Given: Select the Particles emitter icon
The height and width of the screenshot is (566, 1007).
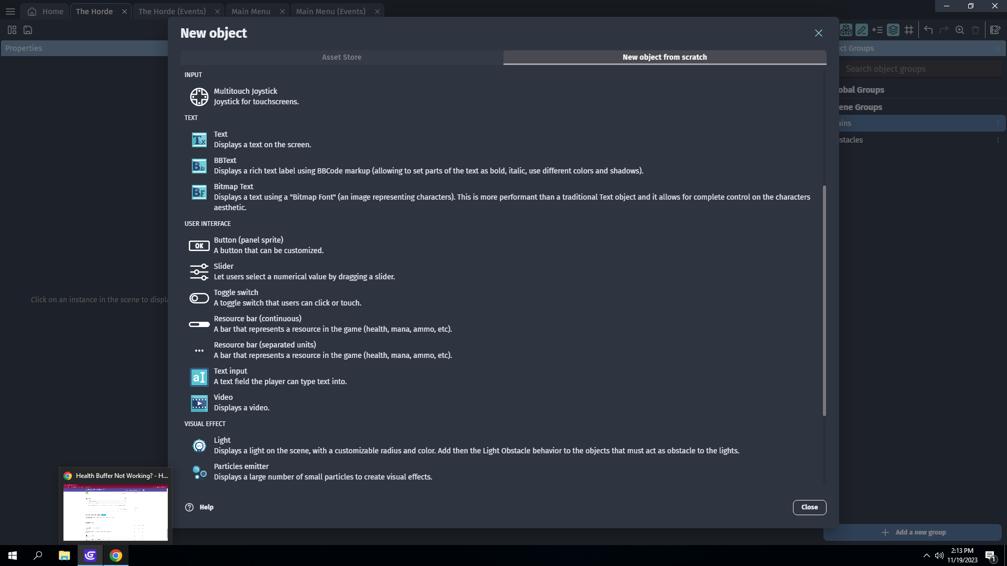Looking at the screenshot, I should click(199, 472).
